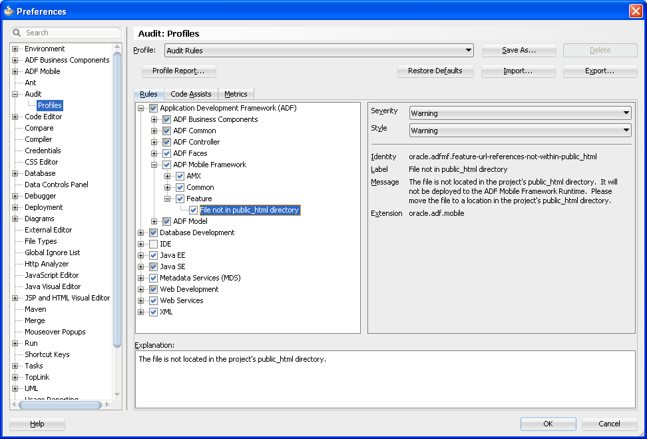Expand the AMX rules node
Screen dimensions: 647x439
click(167, 176)
